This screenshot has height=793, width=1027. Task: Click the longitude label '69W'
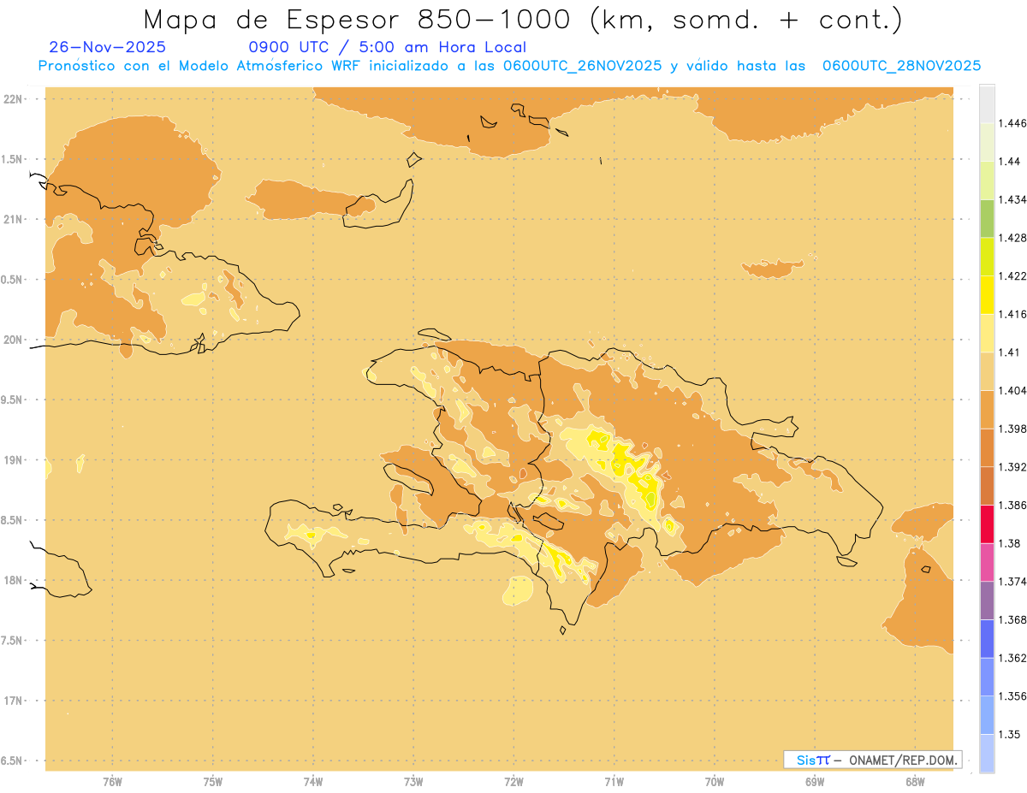815,782
